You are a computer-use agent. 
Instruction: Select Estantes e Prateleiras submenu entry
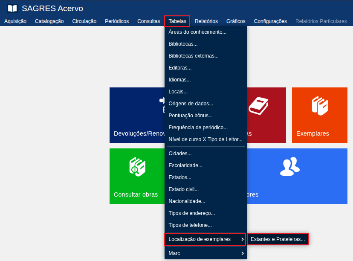pos(278,239)
